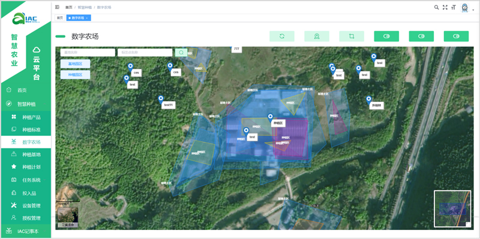Viewport: 480px width, 239px height.
Task: Open the header search magnifier icon
Action: (x=437, y=7)
